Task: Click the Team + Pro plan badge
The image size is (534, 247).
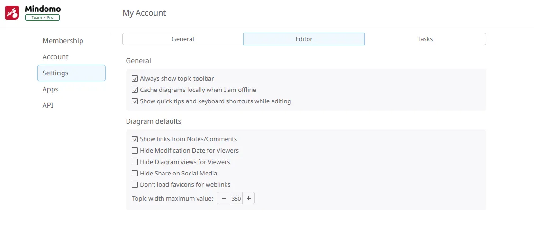Action: pos(42,18)
